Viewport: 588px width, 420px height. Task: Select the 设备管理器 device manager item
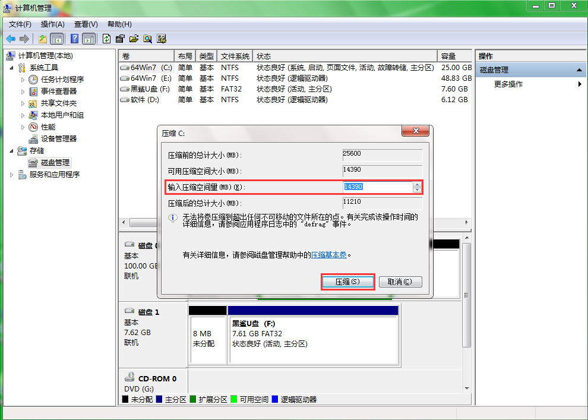(x=58, y=138)
